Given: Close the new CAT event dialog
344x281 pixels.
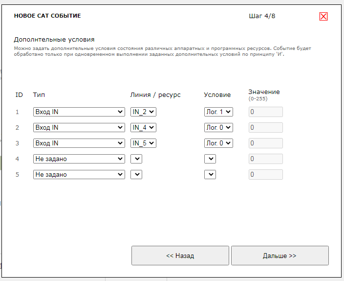Looking at the screenshot, I should click(323, 17).
